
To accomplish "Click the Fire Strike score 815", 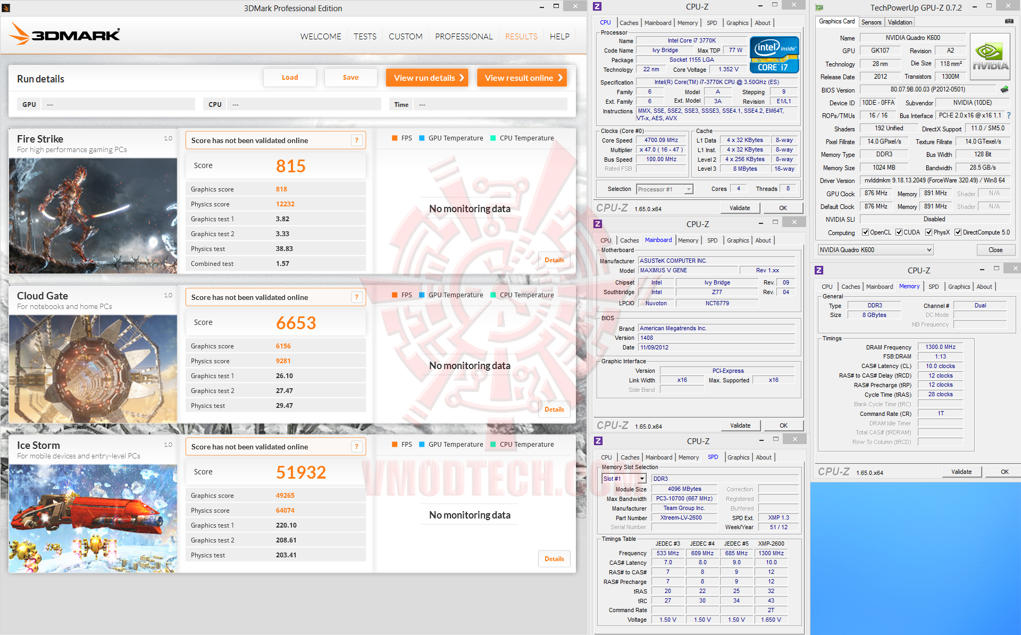I will (x=290, y=166).
